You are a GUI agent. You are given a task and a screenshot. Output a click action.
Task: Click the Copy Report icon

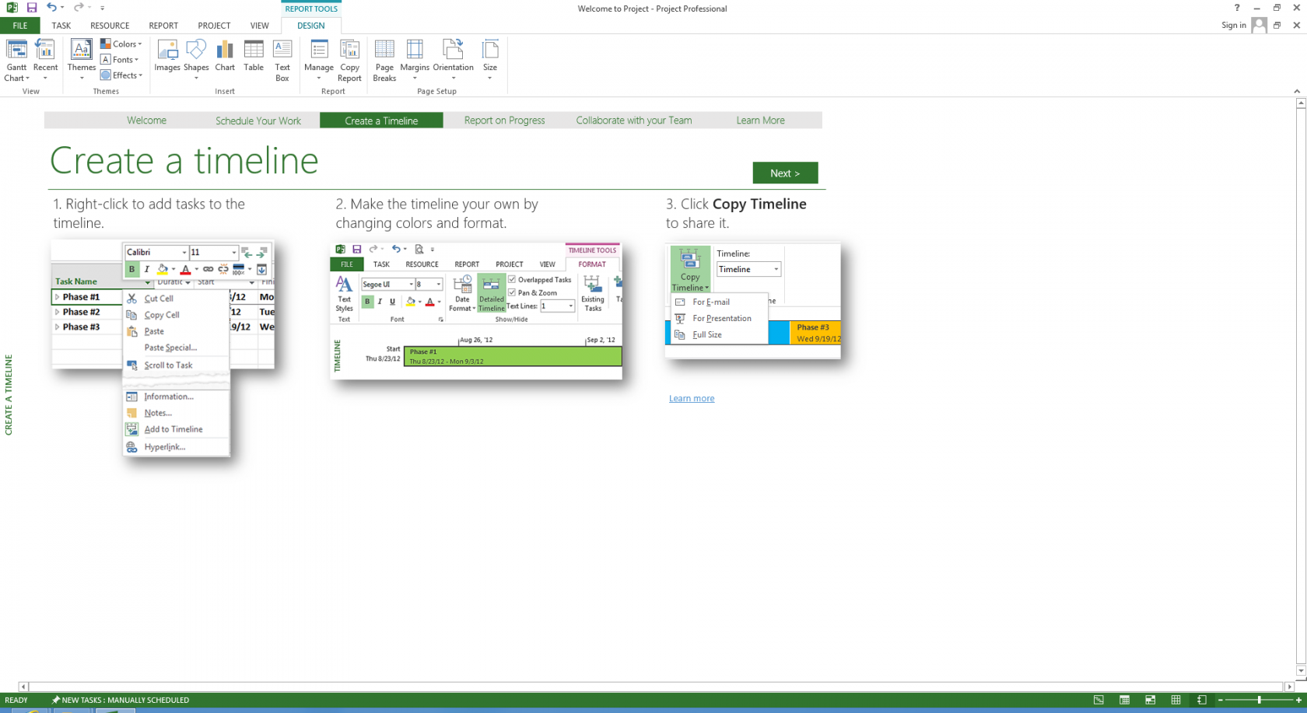click(x=349, y=58)
